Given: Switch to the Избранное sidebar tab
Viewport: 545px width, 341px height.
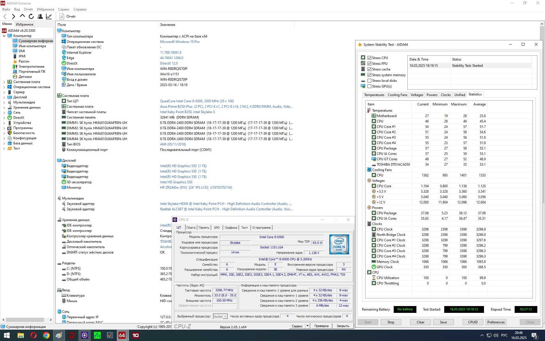Looking at the screenshot, I should (24, 24).
